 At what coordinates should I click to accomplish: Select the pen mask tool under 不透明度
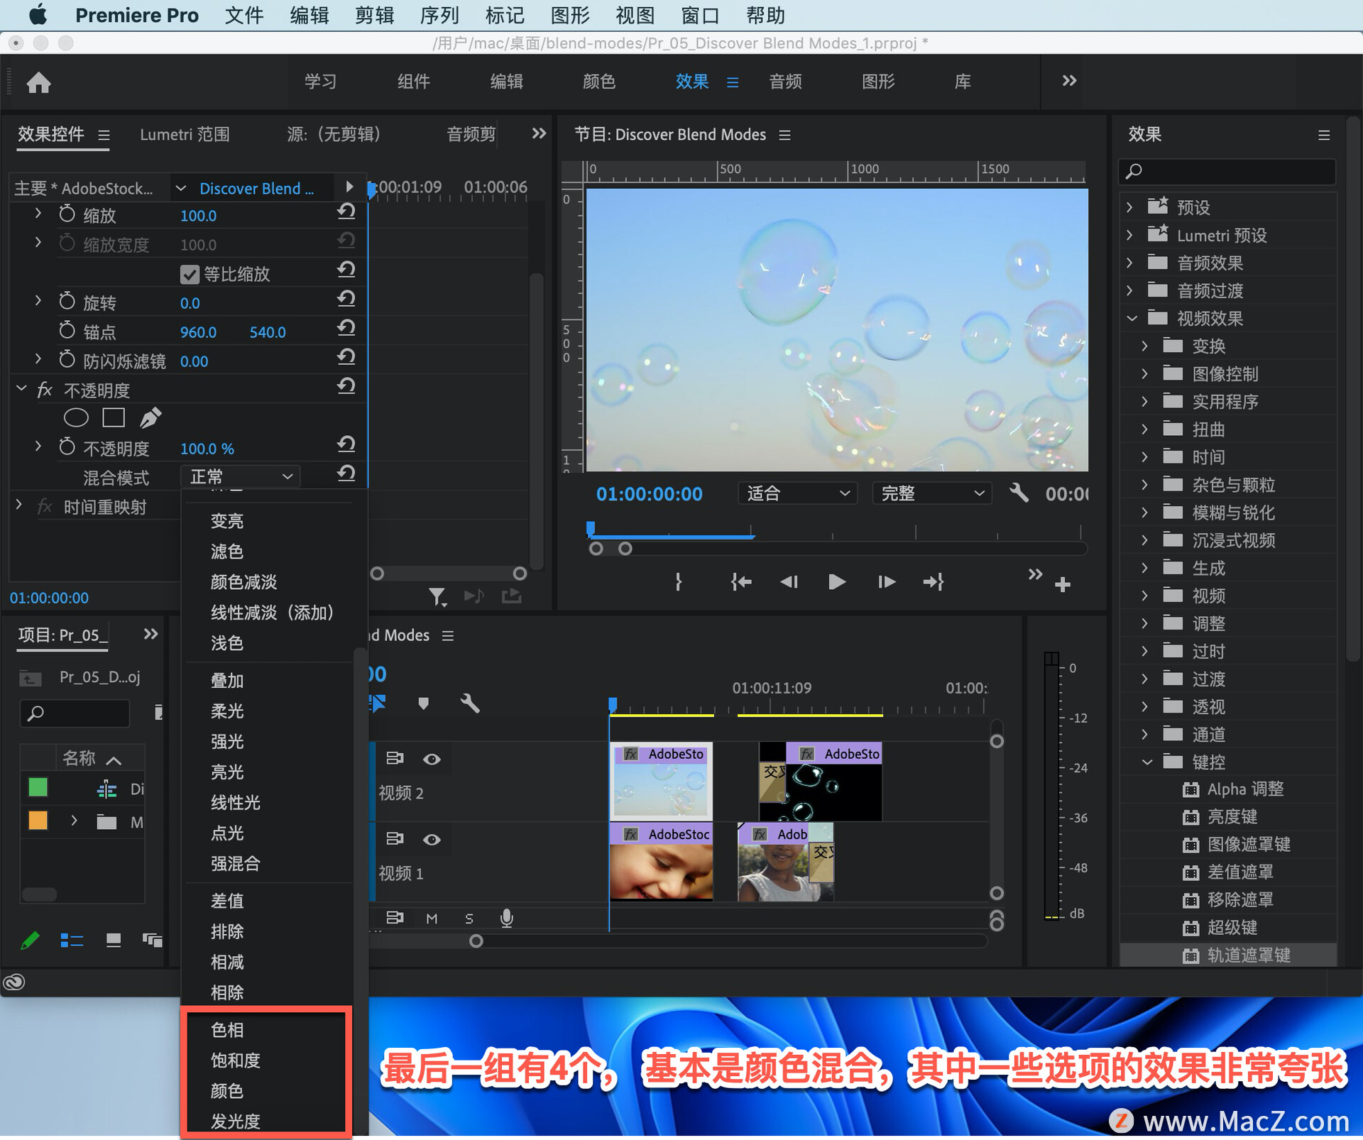click(150, 418)
